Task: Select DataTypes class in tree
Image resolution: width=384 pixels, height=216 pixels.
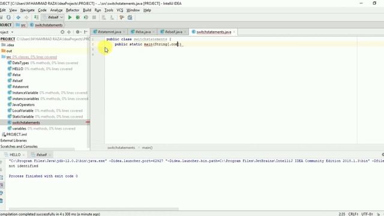Action: 20,63
